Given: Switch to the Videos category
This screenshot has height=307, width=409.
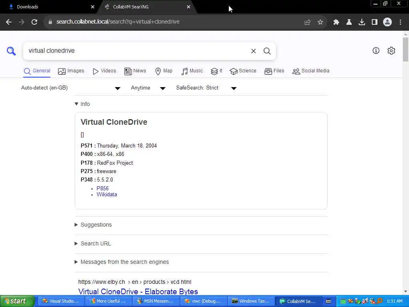Looking at the screenshot, I should click(104, 71).
